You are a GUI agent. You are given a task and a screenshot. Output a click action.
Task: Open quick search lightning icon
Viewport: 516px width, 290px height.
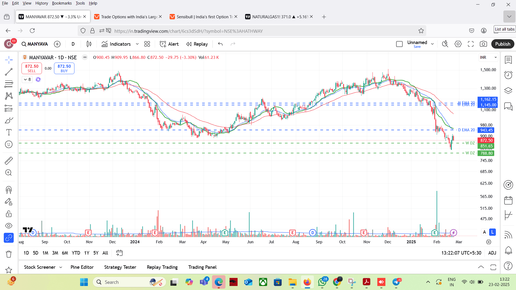point(445,44)
